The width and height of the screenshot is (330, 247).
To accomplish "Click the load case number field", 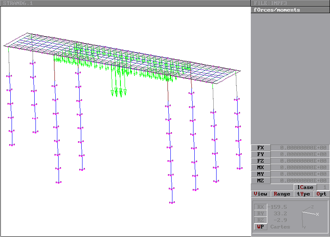I will click(323, 187).
